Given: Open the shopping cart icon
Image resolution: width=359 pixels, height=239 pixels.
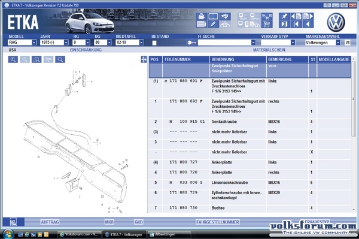Looking at the screenshot, I should point(267,24).
